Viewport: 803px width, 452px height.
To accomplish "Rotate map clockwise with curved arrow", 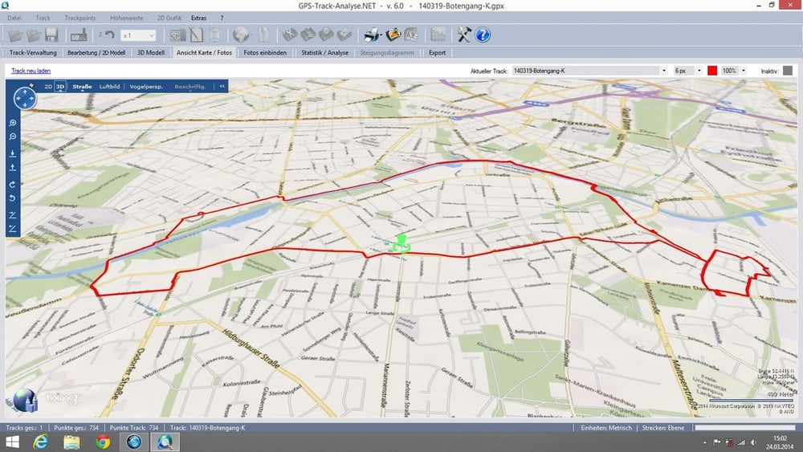I will [13, 185].
